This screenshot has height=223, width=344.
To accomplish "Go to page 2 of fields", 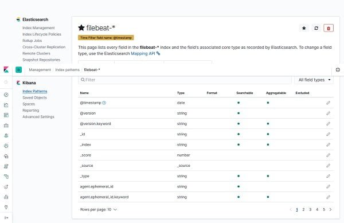I will click(x=303, y=210).
